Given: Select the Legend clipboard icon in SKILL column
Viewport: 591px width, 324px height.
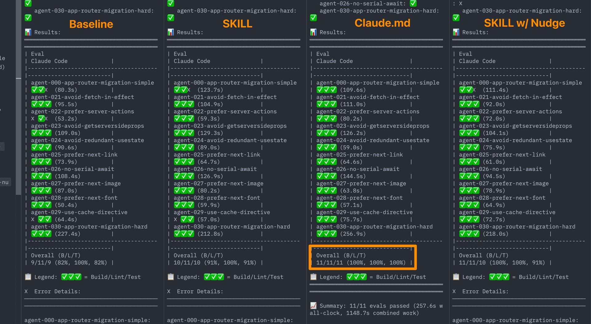Looking at the screenshot, I should [171, 277].
